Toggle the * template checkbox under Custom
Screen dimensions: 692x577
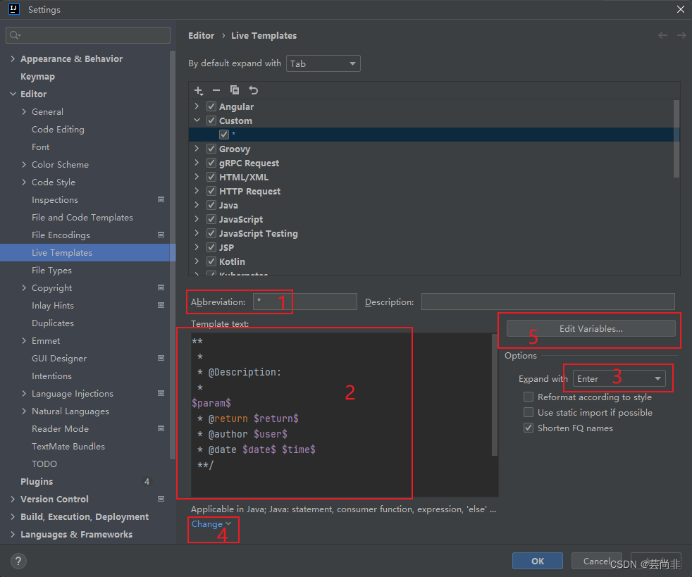click(x=224, y=135)
